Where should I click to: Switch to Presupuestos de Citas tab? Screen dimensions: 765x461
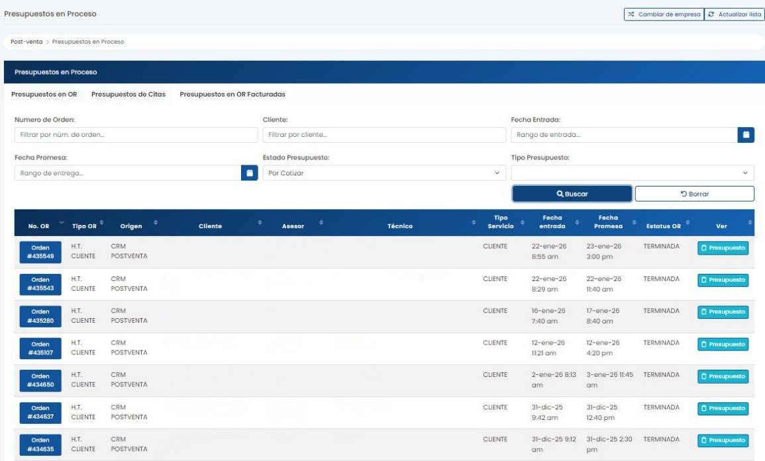pyautogui.click(x=128, y=95)
